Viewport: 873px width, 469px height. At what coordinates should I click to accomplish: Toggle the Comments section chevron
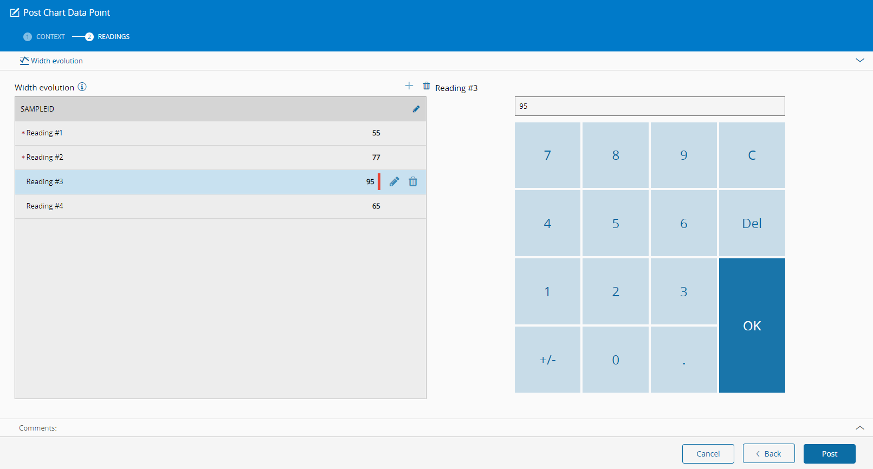pos(859,428)
